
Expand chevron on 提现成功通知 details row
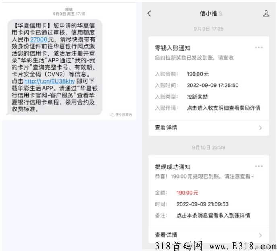pos(260,235)
